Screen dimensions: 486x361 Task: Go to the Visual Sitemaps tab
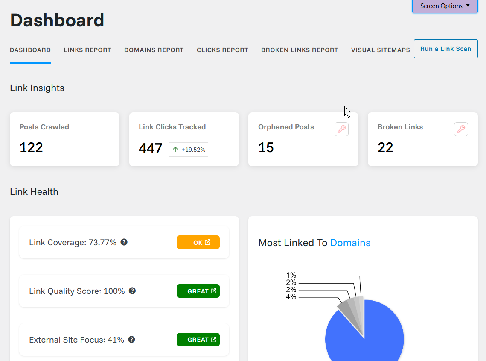[380, 50]
